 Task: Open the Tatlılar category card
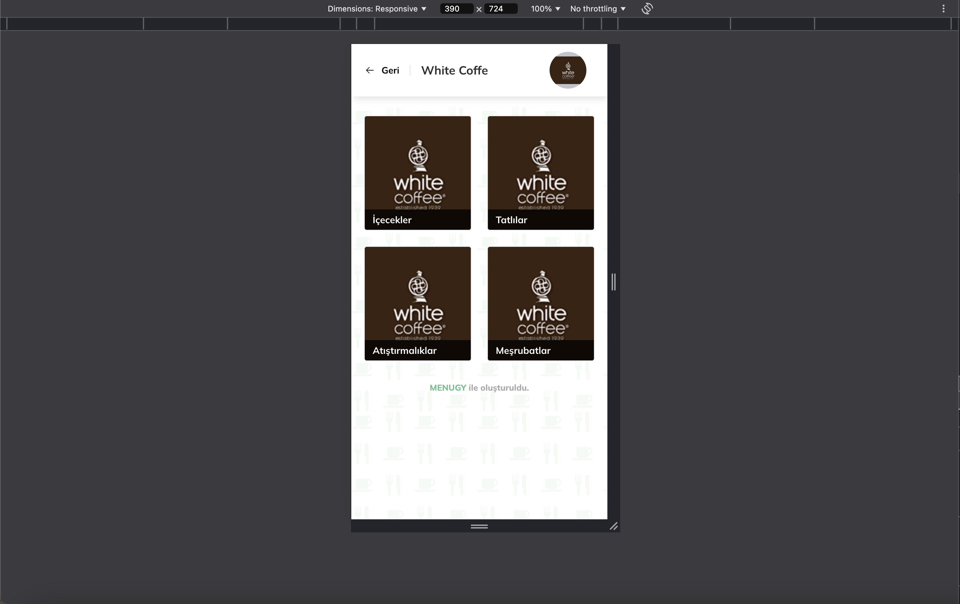541,173
